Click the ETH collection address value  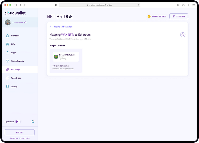(x=64, y=68)
